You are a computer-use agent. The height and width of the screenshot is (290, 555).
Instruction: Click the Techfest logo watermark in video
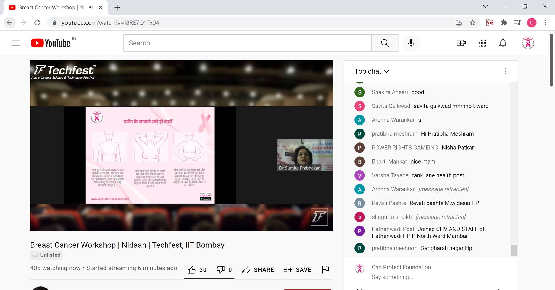tap(319, 217)
